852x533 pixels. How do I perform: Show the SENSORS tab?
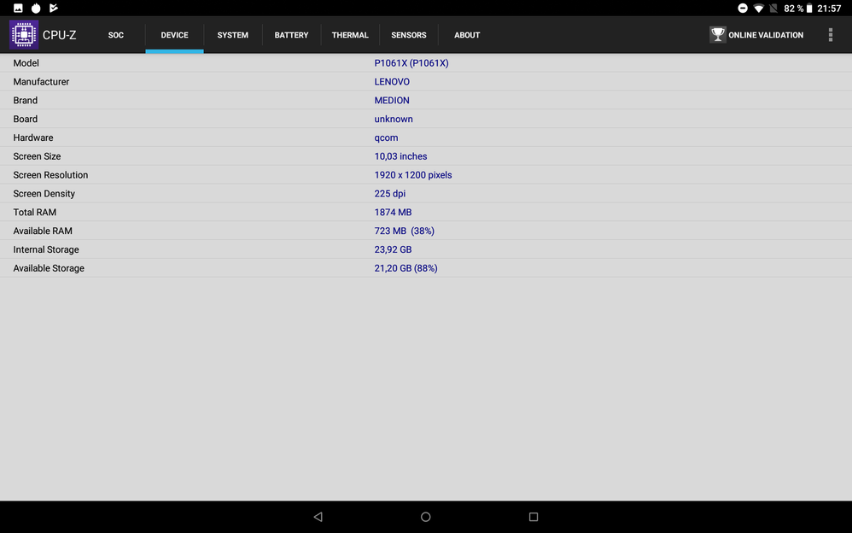click(x=409, y=35)
